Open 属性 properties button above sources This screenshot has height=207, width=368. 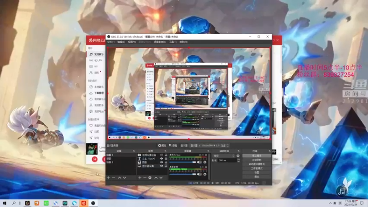point(162,145)
